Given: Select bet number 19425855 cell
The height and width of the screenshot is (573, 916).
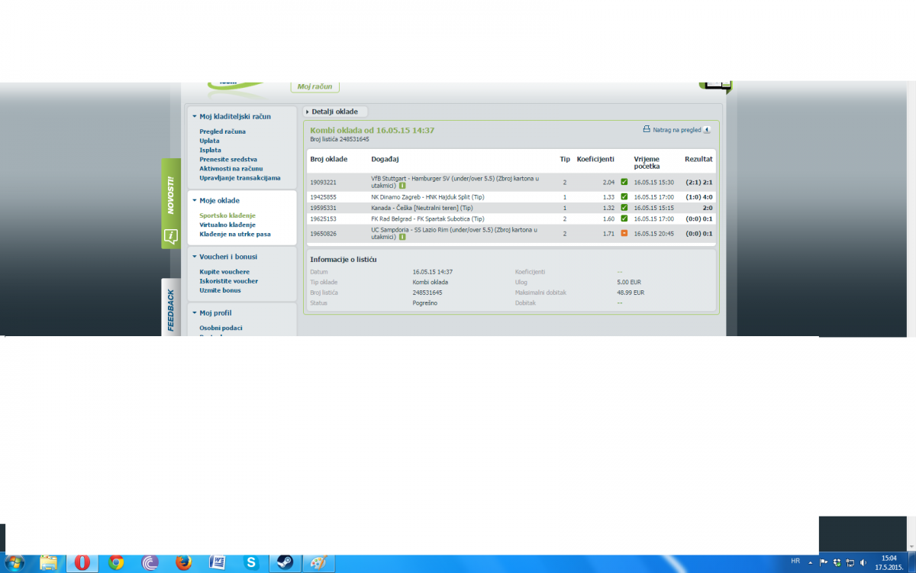Looking at the screenshot, I should pyautogui.click(x=323, y=197).
